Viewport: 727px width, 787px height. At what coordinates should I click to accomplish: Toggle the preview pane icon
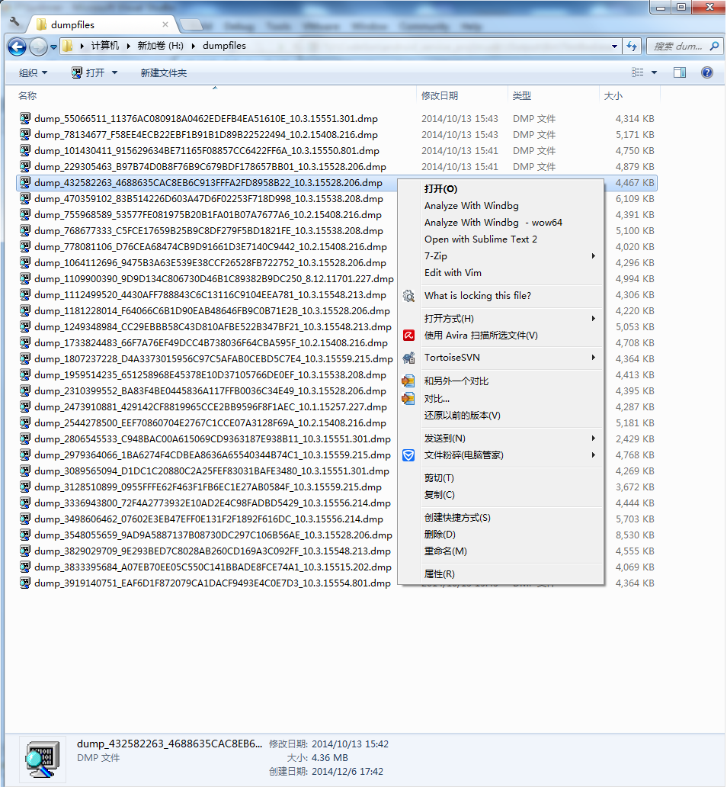click(x=680, y=72)
